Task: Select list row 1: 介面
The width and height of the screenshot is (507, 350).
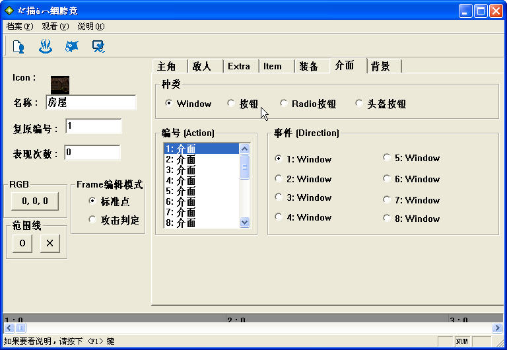Action: point(202,149)
